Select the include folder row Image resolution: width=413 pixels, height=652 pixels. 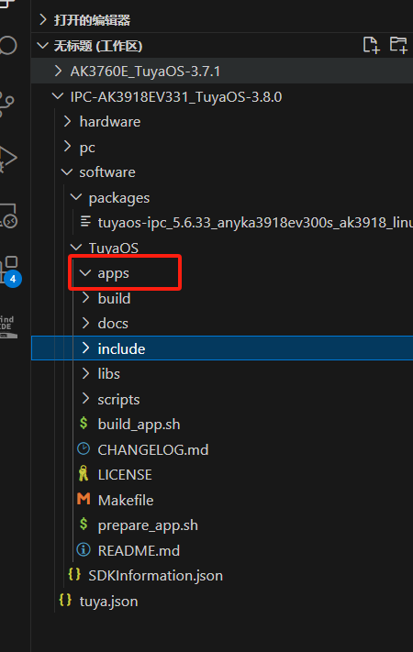222,348
